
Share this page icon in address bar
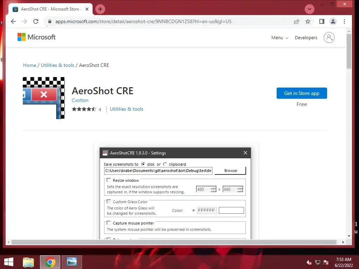pos(297,21)
